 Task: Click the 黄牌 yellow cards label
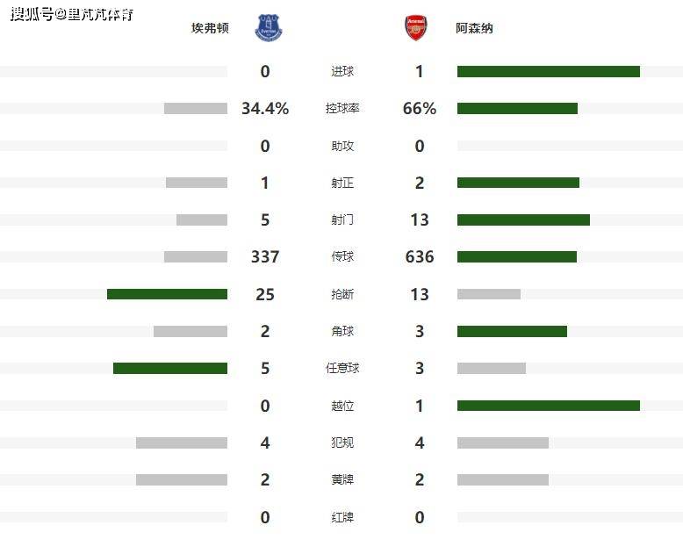click(342, 479)
